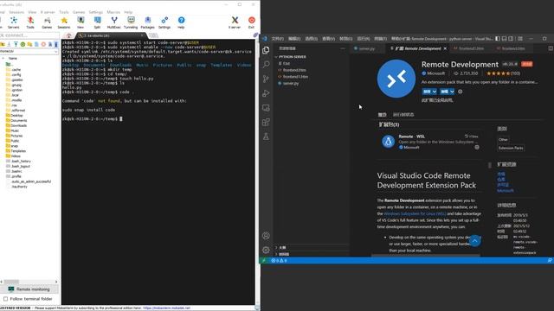Click errors and warnings count in status bar
The width and height of the screenshot is (554, 311).
coord(279,261)
